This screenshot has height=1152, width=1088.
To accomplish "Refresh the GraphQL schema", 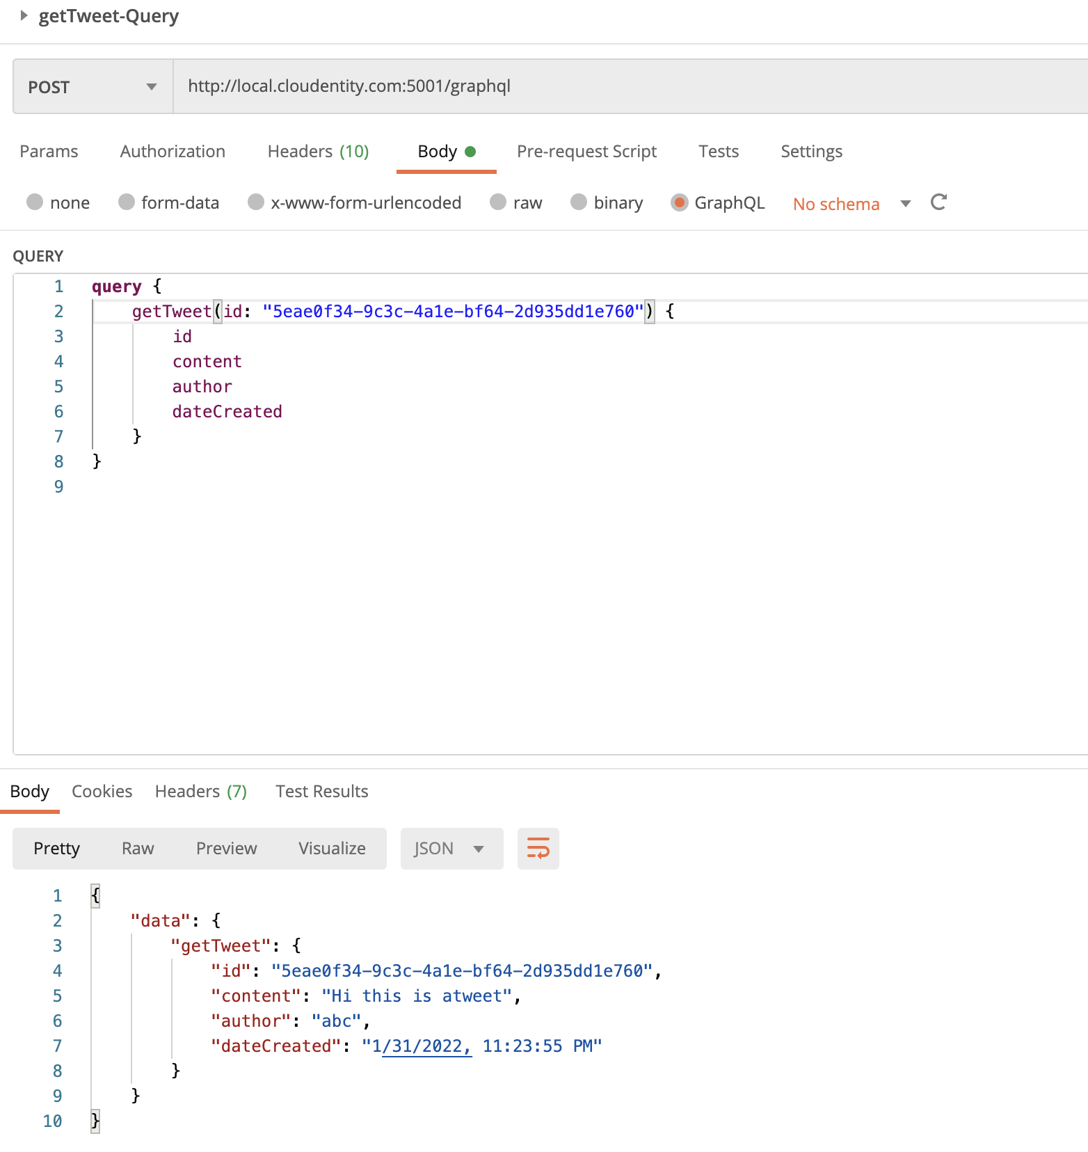I will pos(938,202).
